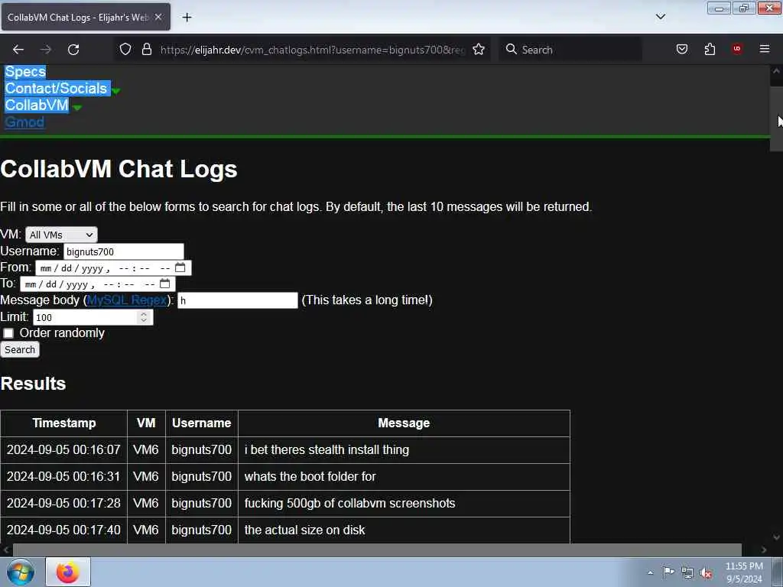Show hidden tray icons arrow

tap(650, 573)
